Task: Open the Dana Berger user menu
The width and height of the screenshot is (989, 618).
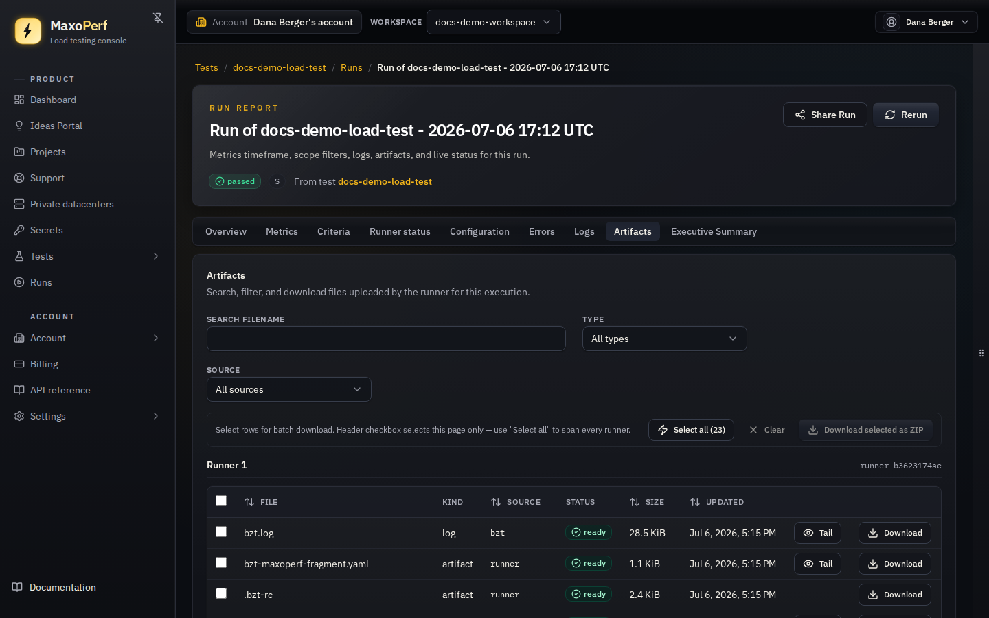Action: [x=927, y=22]
